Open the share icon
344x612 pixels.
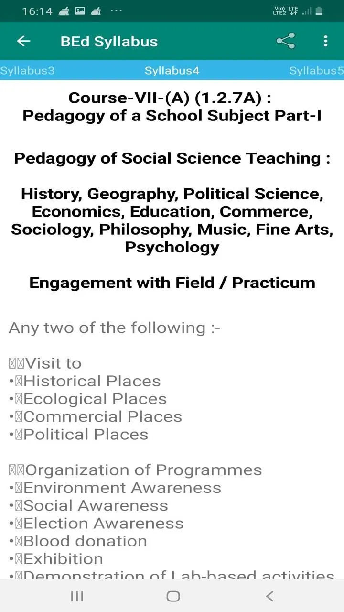(286, 41)
